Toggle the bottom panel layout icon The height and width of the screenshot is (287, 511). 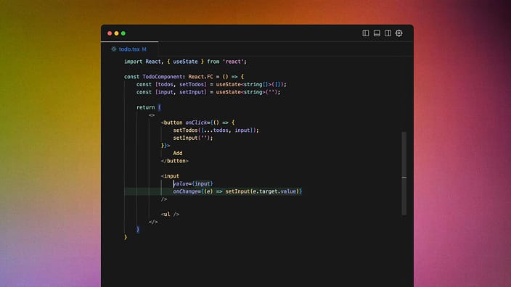(x=377, y=33)
